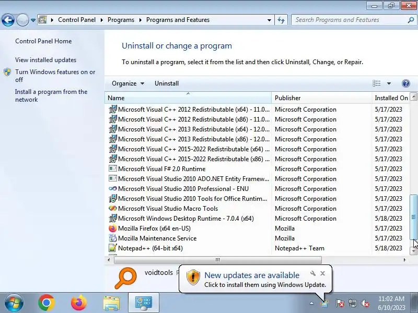Screen dimensions: 418x313
Task: Open balloon notification options wrench icon
Action: (x=312, y=273)
